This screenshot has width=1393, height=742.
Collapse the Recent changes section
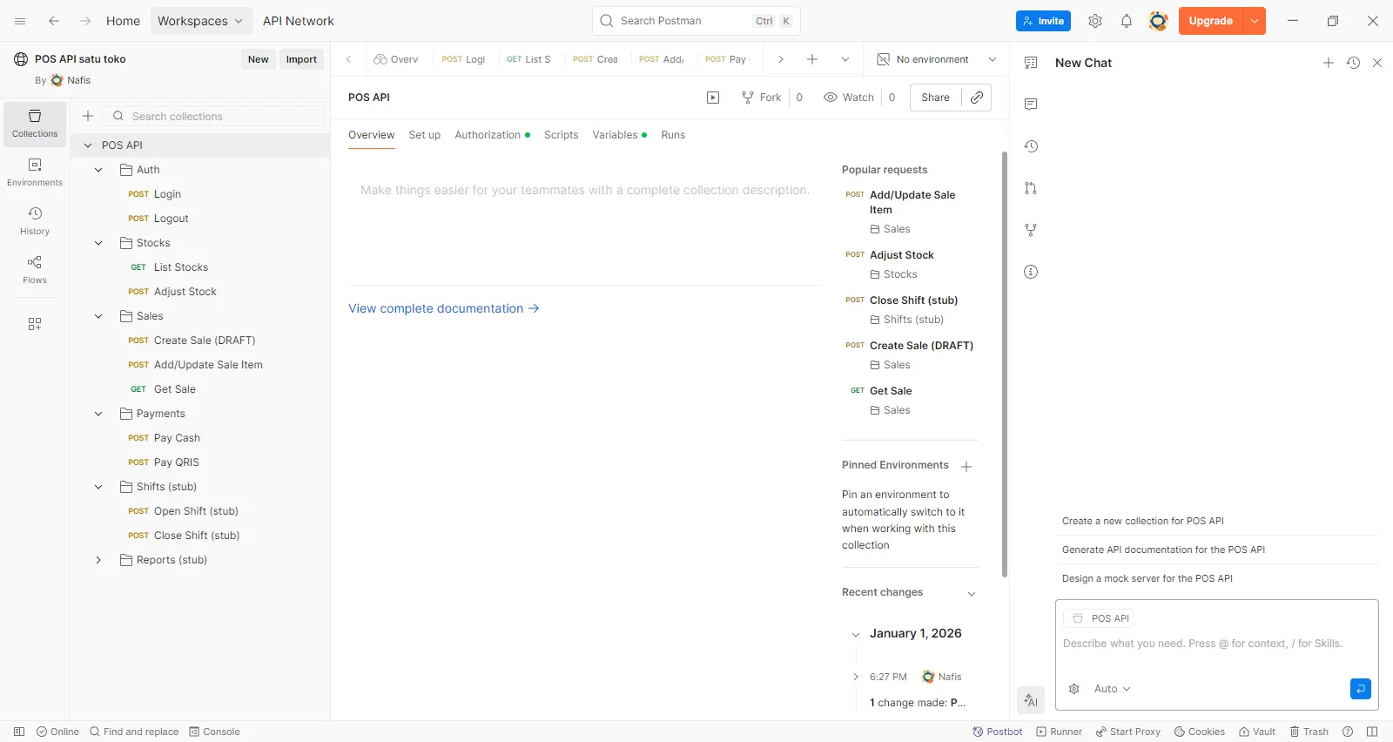click(x=972, y=593)
